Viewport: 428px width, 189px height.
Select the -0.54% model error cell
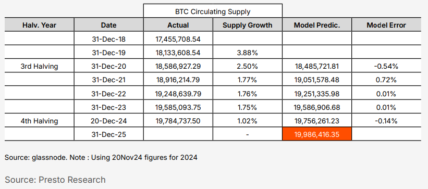pyautogui.click(x=386, y=66)
